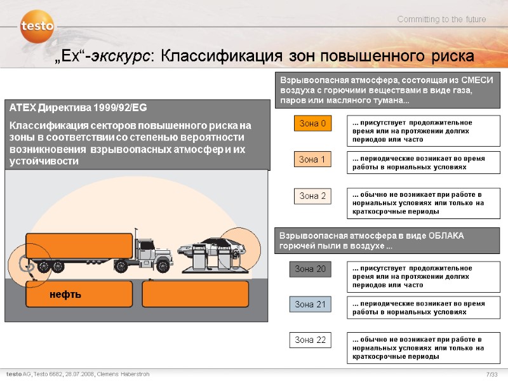Click the footer text testo AG, Testo 6682
The image size is (508, 381).
[x=77, y=374]
